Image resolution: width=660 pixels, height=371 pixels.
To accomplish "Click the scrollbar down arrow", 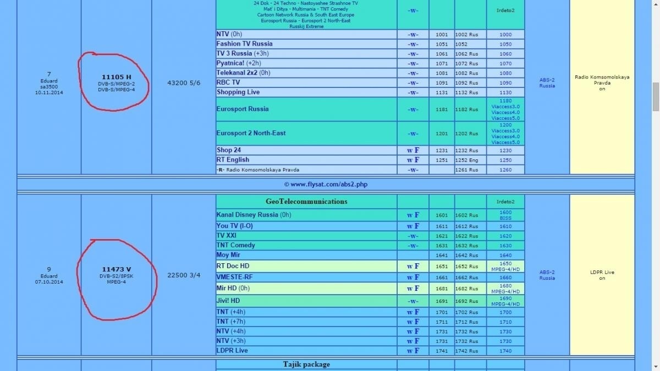I will [656, 366].
